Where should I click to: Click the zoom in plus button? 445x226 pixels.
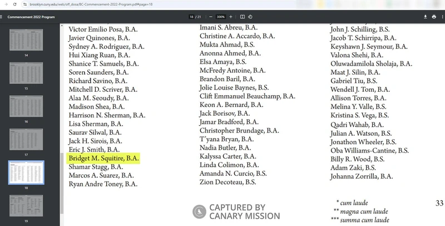pos(231,17)
